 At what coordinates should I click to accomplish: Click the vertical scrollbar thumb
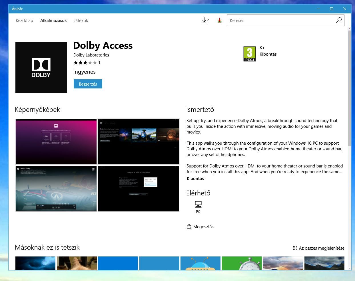[350, 88]
